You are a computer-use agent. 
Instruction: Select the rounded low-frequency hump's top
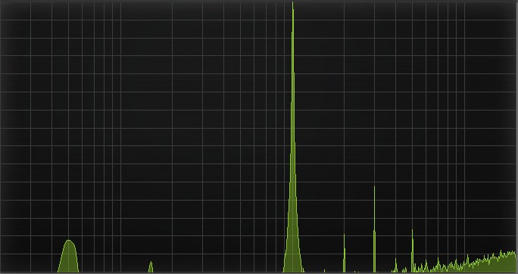[x=69, y=241]
